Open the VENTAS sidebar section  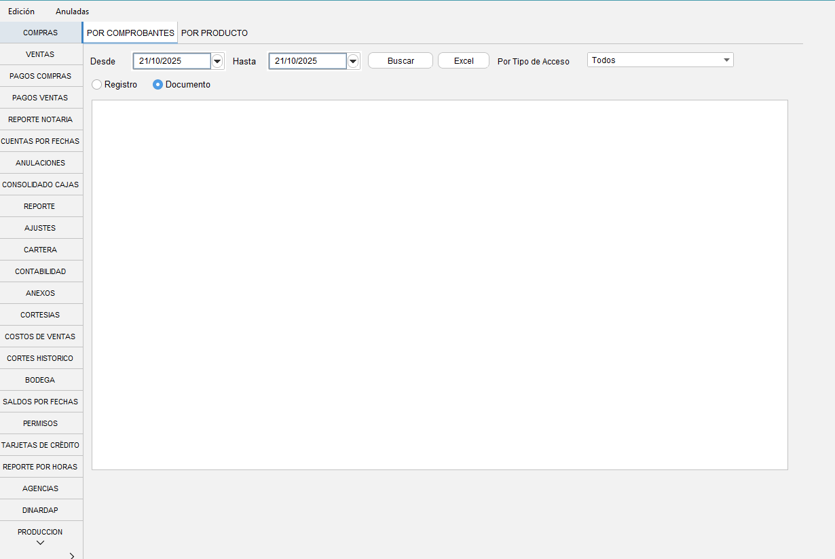pos(40,54)
